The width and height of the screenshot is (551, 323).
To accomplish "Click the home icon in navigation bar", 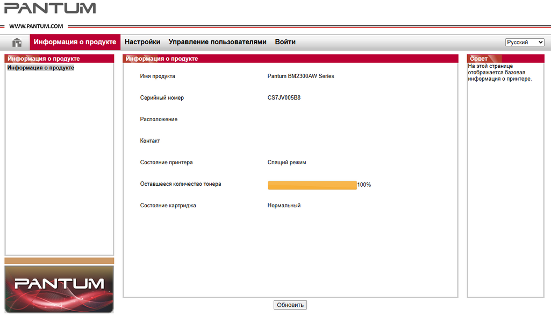I will 17,42.
